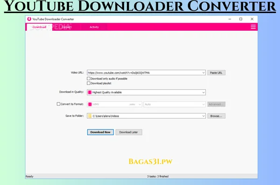This screenshot has width=280, height=185.
Task: Click the 'Ready' status bar text
Action: tap(29, 176)
